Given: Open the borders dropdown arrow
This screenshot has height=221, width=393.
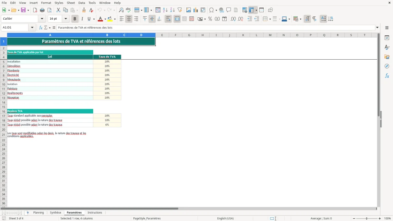Looking at the screenshot, I should coord(270,19).
